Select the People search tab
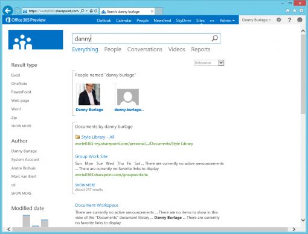 (x=113, y=49)
